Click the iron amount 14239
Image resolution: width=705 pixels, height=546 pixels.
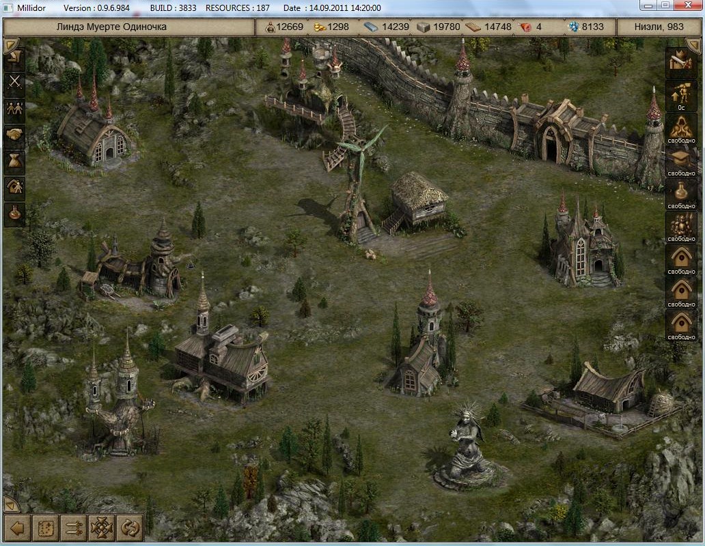(396, 27)
